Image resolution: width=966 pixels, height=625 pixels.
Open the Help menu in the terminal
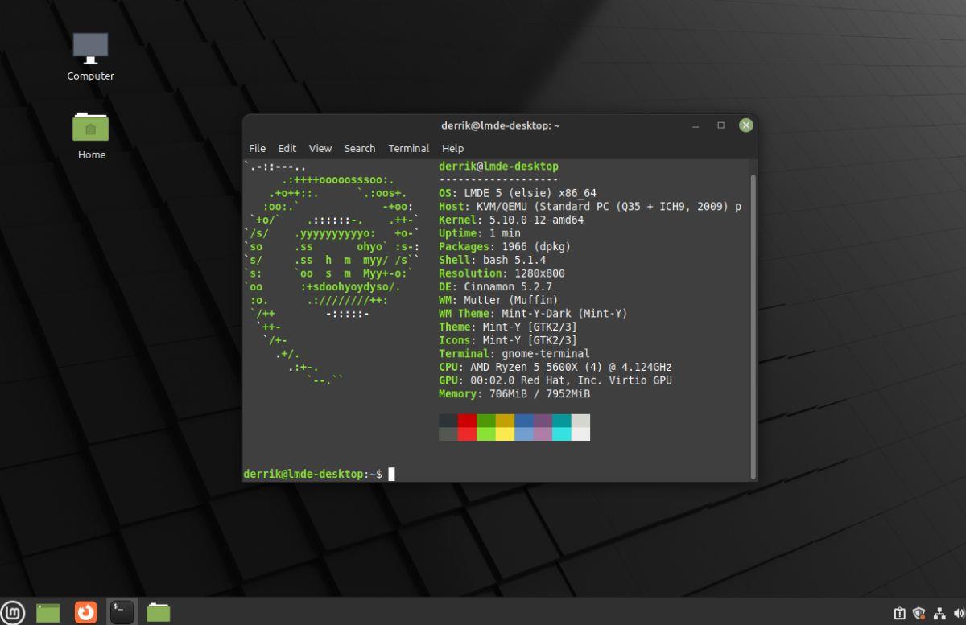[452, 148]
